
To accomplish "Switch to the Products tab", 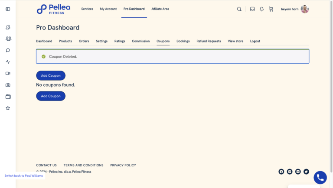I will tap(65, 41).
